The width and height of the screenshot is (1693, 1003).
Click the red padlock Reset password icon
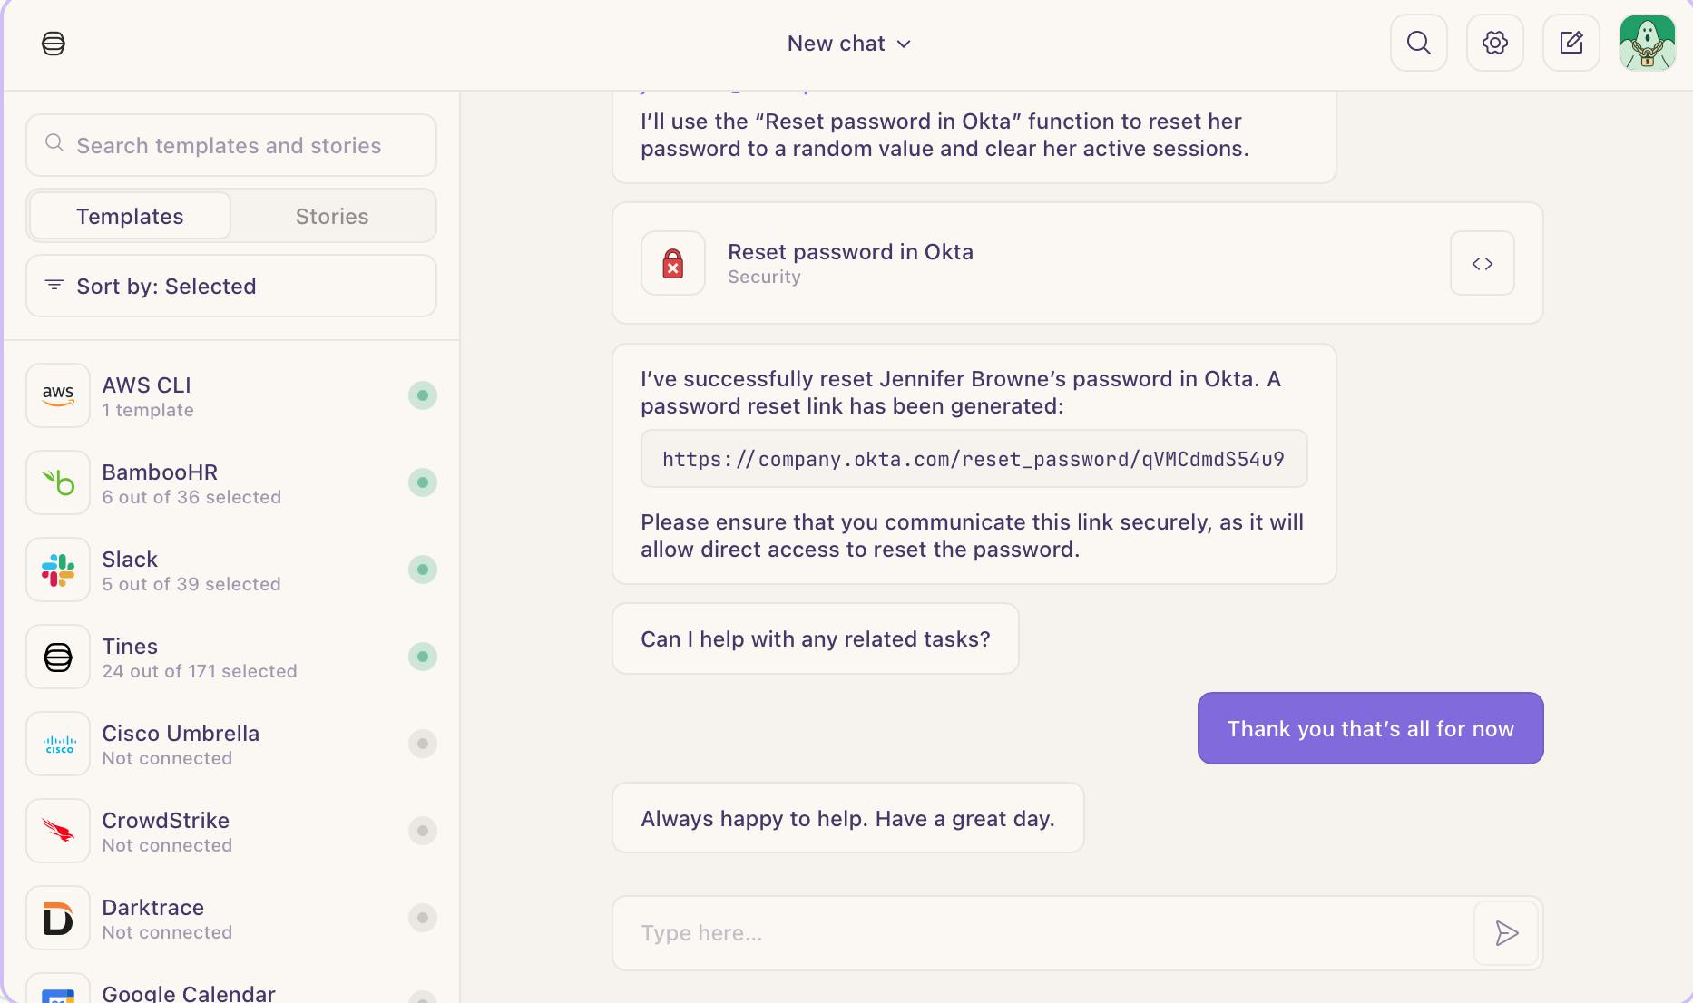tap(673, 263)
